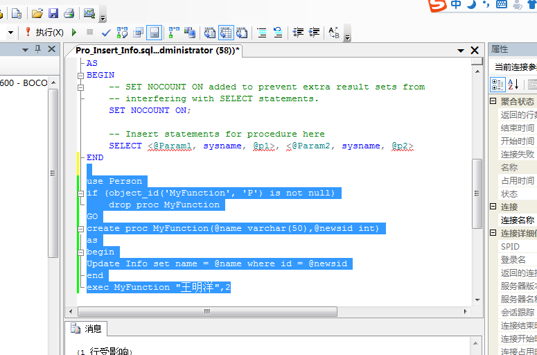Open the Activity Monitor icon
This screenshot has height=355, width=537.
[89, 13]
